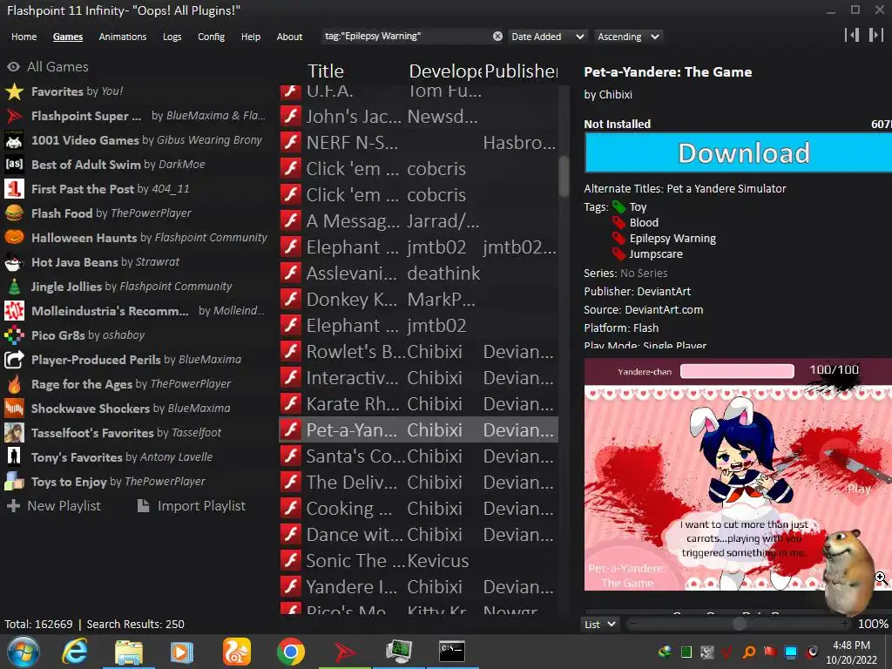
Task: Open Command Prompt taskbar icon
Action: click(x=452, y=652)
